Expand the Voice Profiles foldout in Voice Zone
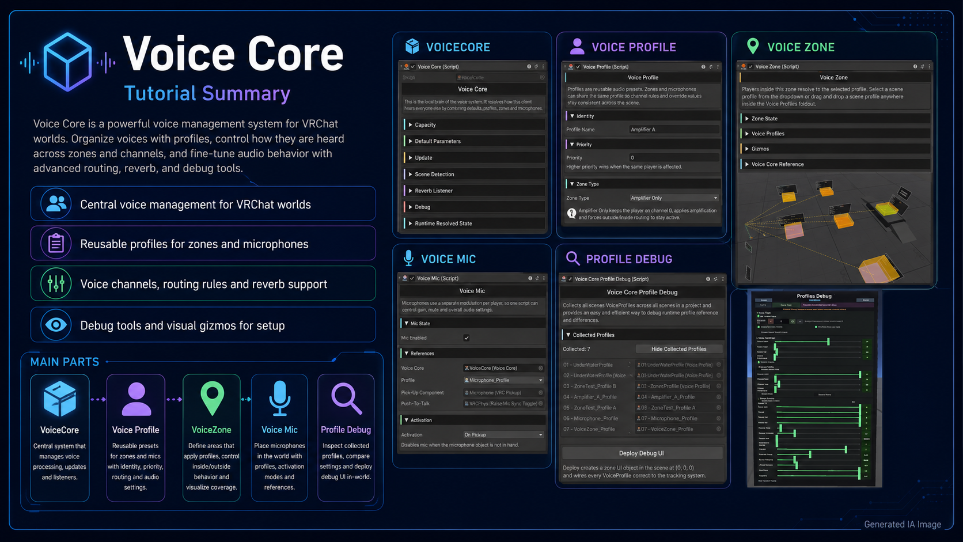Screen dimensions: 963x542 pyautogui.click(x=835, y=134)
